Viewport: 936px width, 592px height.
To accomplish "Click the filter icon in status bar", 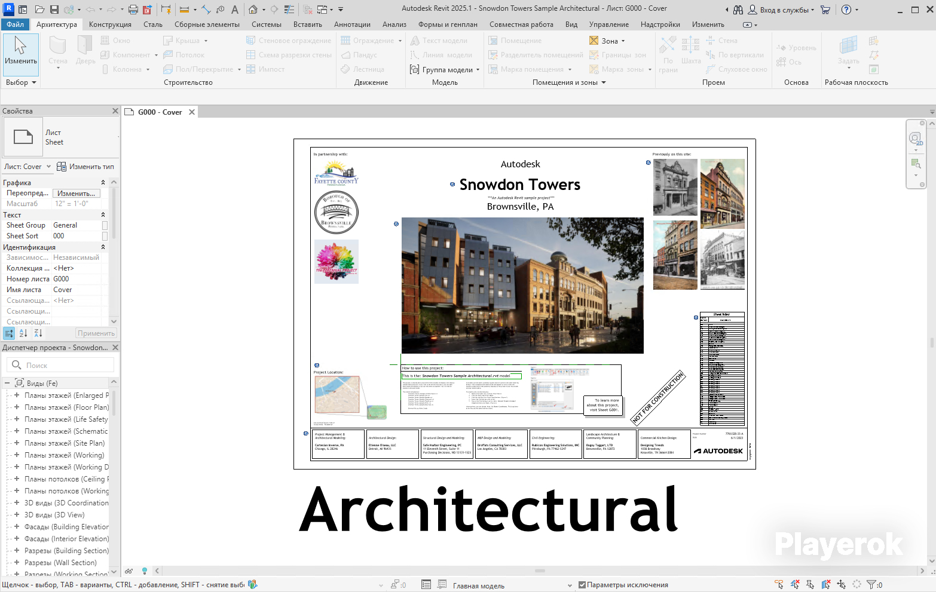I will (x=872, y=585).
